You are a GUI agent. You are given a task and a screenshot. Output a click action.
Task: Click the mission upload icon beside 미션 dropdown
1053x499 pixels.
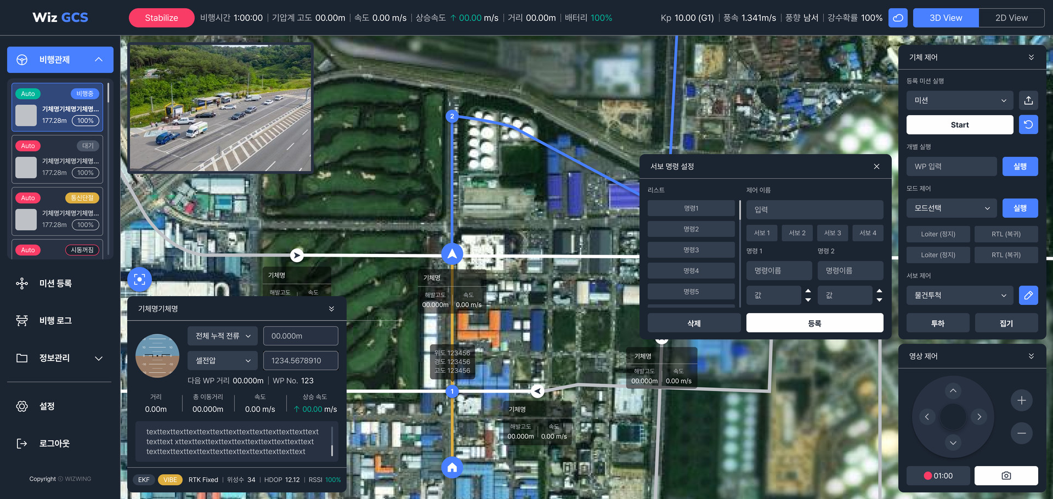[1028, 100]
